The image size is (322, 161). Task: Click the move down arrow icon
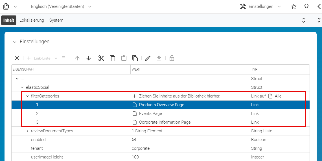(89, 58)
